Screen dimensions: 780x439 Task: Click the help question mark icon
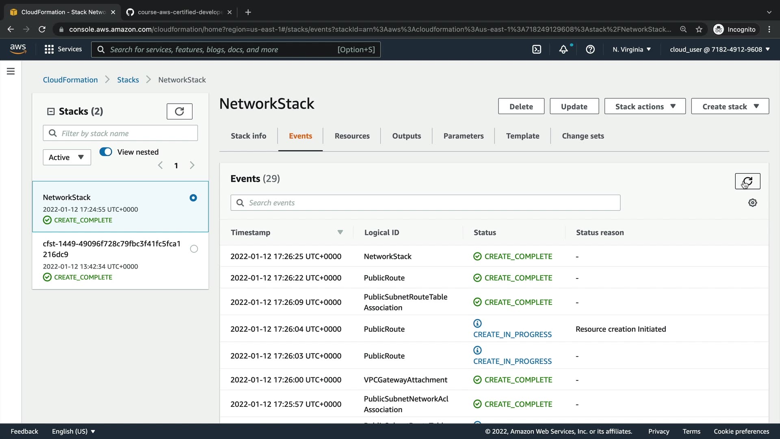590,50
